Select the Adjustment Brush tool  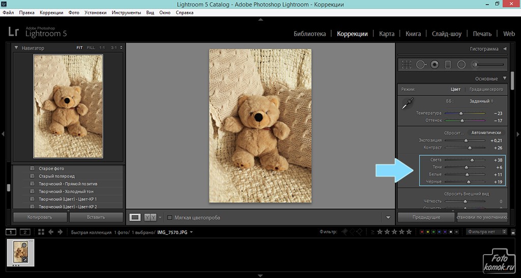488,65
